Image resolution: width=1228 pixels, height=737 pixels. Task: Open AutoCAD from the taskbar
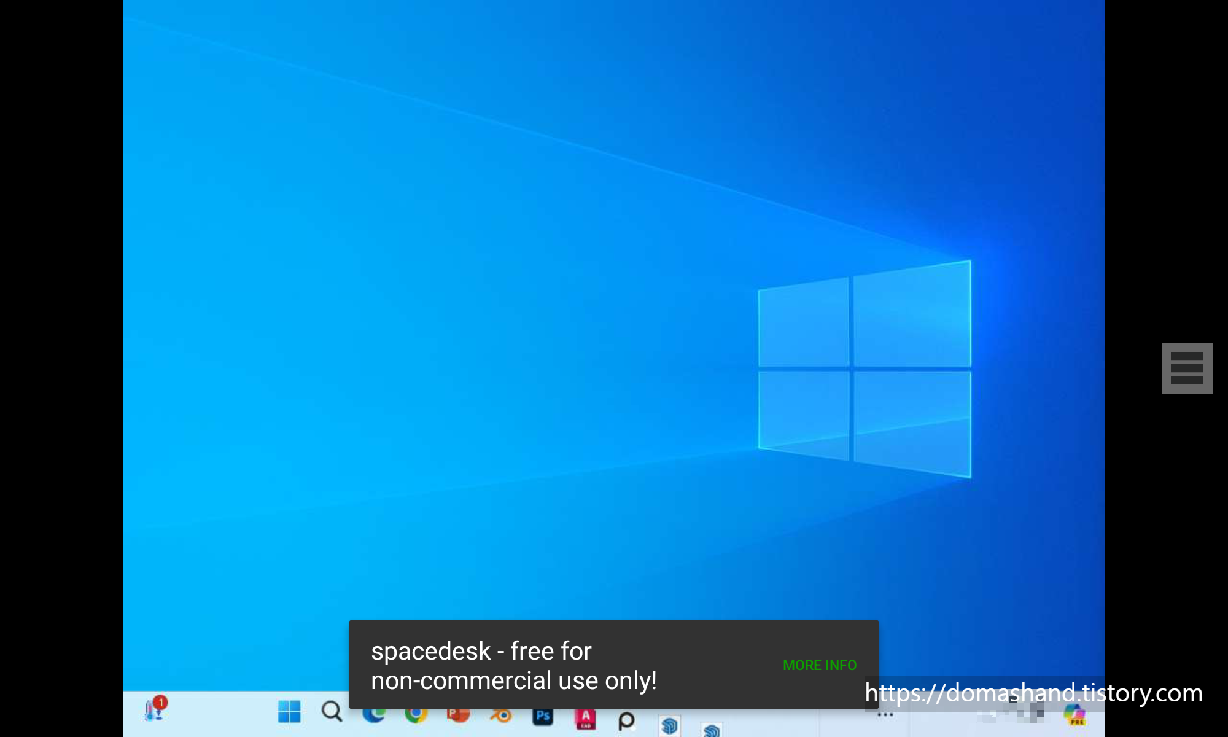click(585, 719)
